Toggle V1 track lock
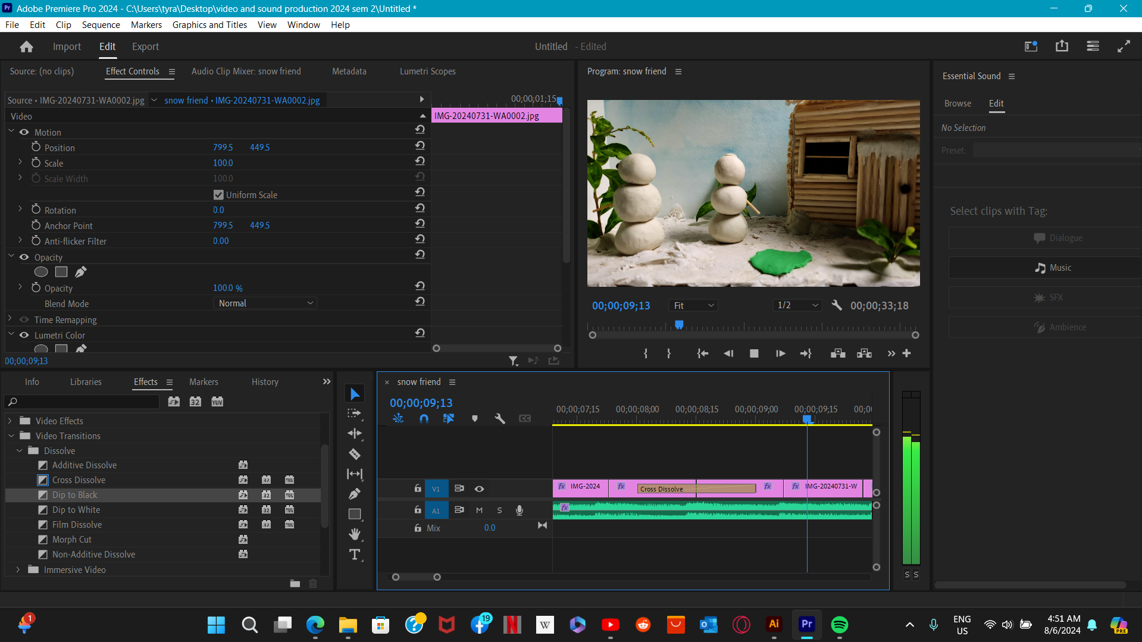Viewport: 1142px width, 642px height. point(418,488)
